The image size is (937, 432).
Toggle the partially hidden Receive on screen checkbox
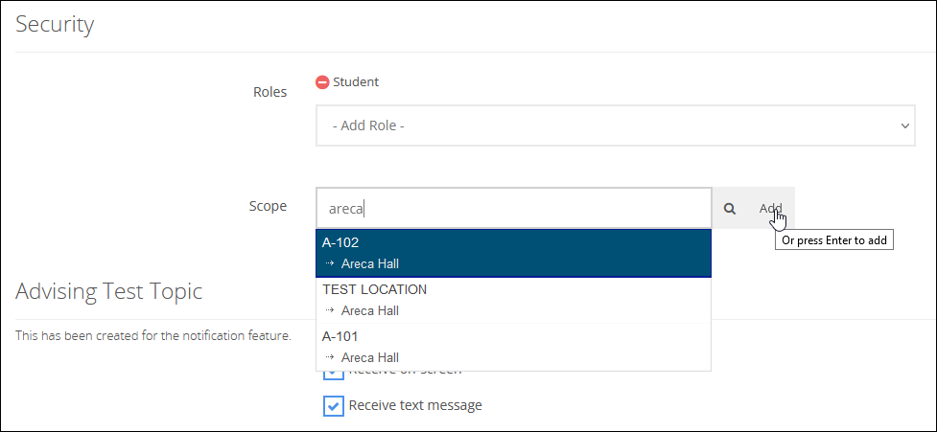click(x=334, y=375)
